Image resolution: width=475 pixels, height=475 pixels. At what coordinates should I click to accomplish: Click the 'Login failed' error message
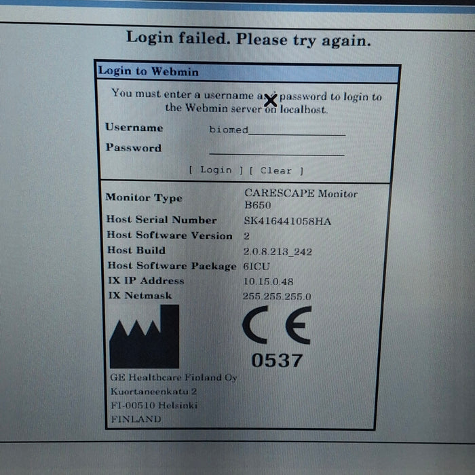[x=248, y=39]
